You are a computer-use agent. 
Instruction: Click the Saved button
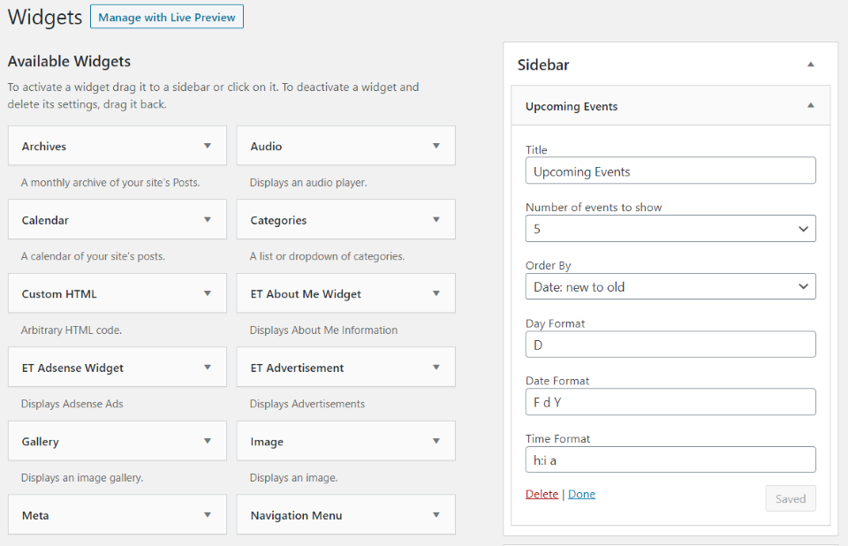coord(790,498)
